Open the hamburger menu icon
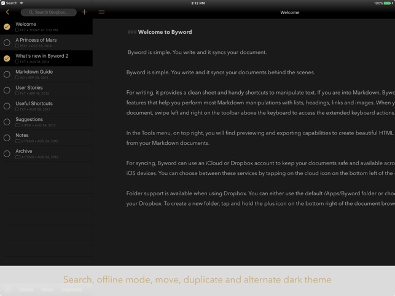Image resolution: width=395 pixels, height=296 pixels. pos(101,12)
